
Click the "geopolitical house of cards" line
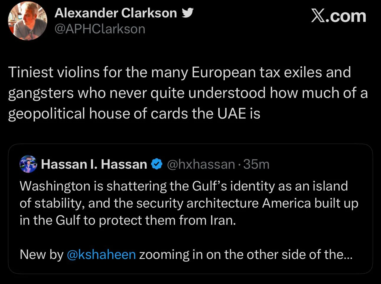pyautogui.click(x=134, y=113)
